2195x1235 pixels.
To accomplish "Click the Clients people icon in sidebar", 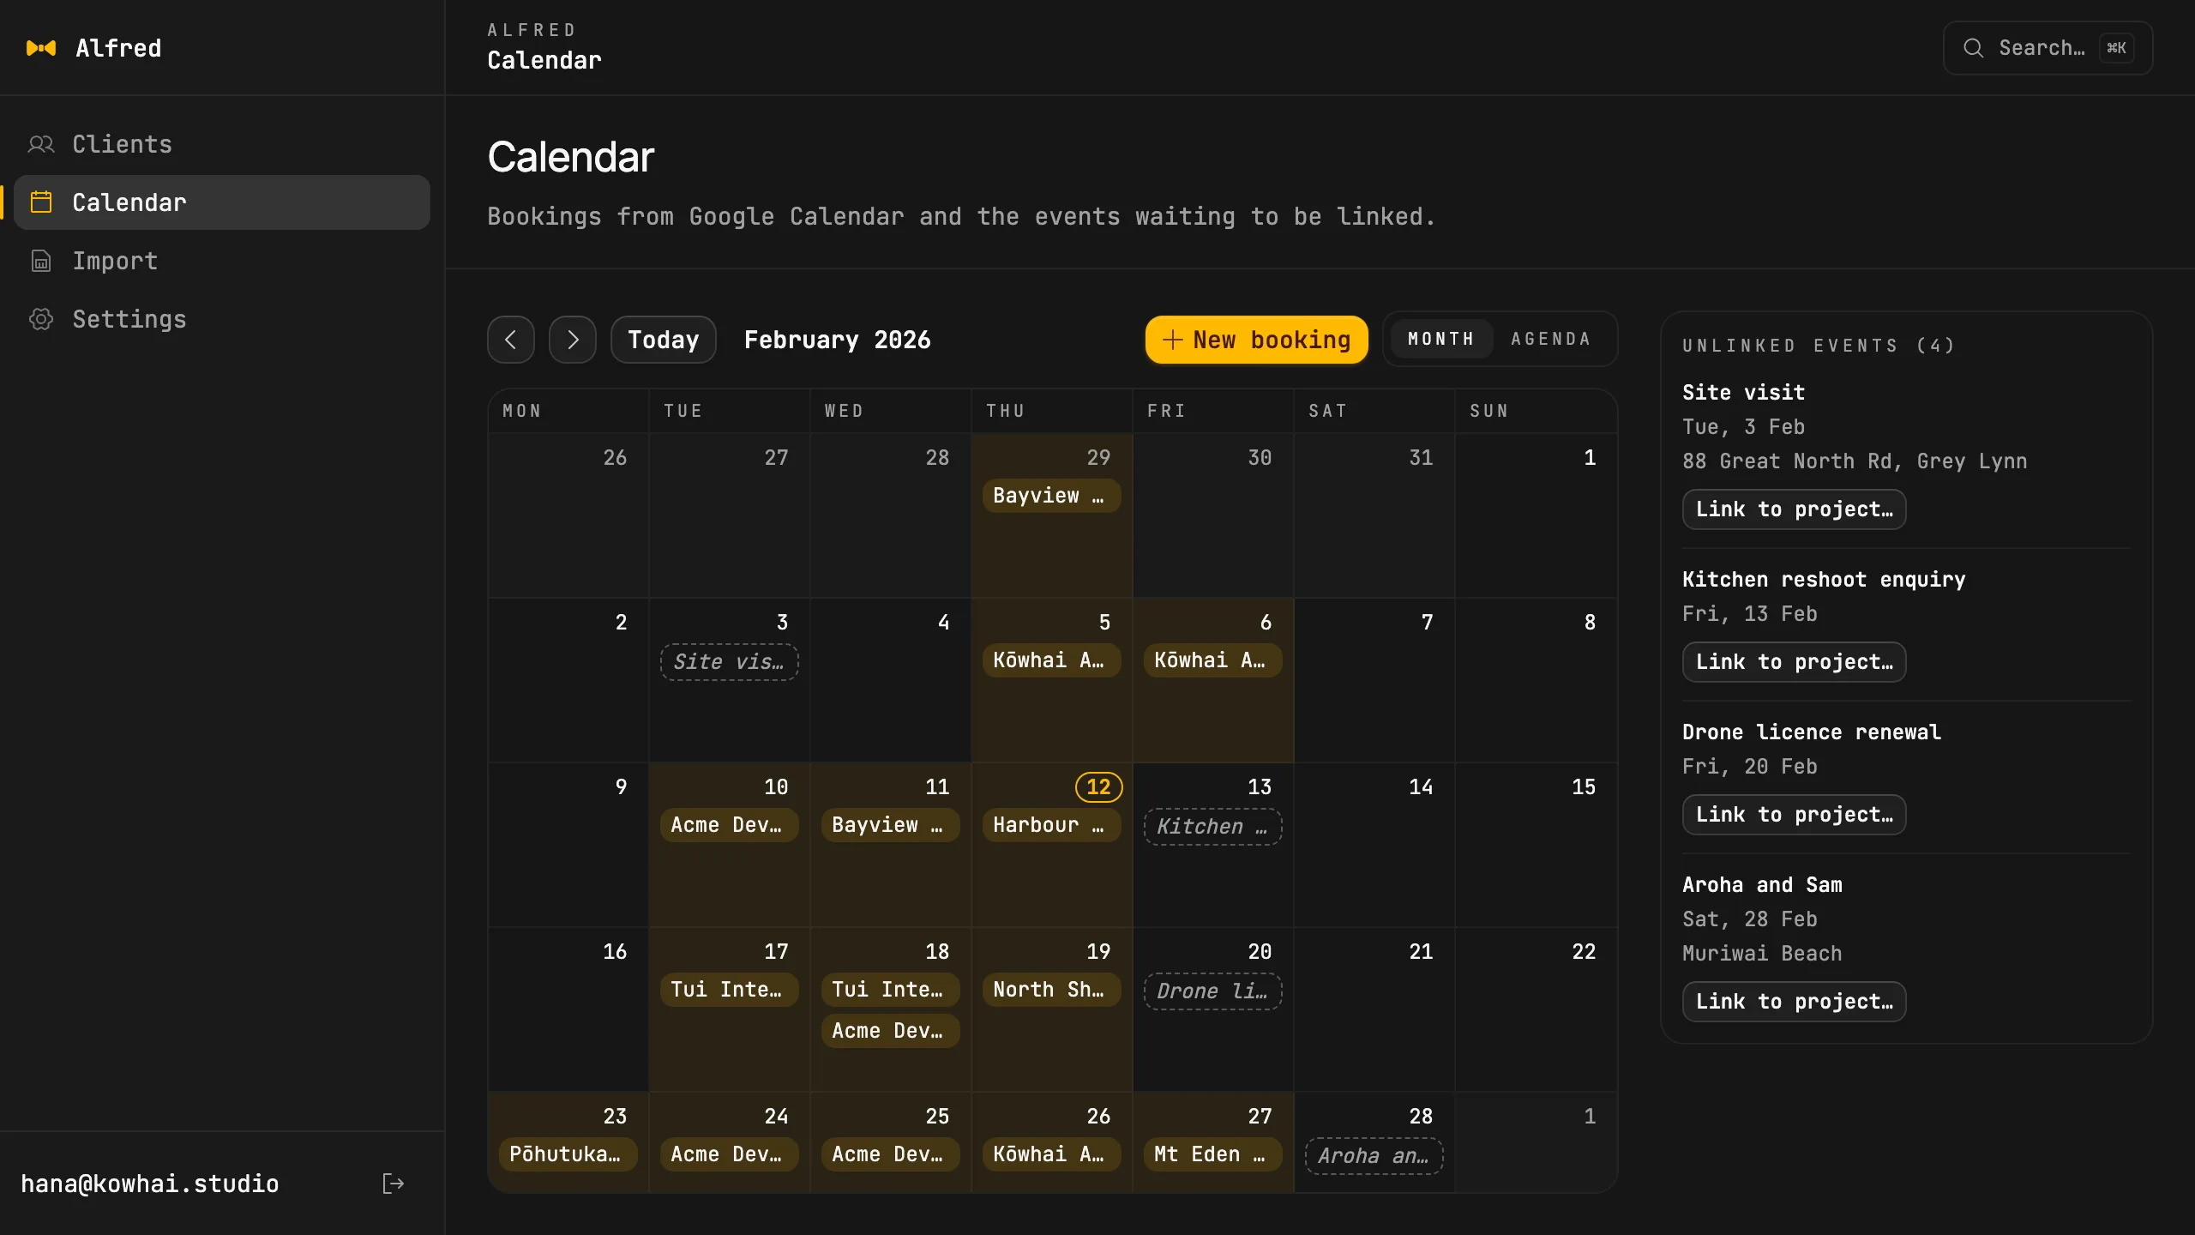I will click(41, 144).
